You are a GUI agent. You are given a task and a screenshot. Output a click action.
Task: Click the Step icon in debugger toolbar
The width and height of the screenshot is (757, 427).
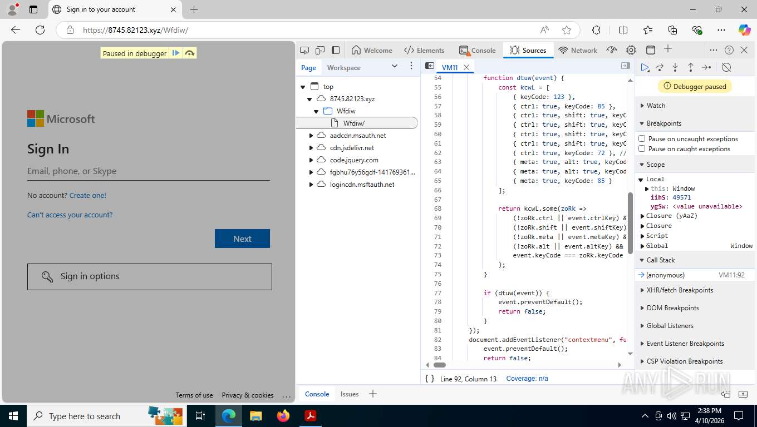point(706,67)
